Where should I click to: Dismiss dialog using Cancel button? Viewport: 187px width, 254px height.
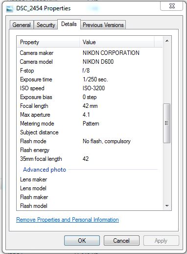pos(121,240)
